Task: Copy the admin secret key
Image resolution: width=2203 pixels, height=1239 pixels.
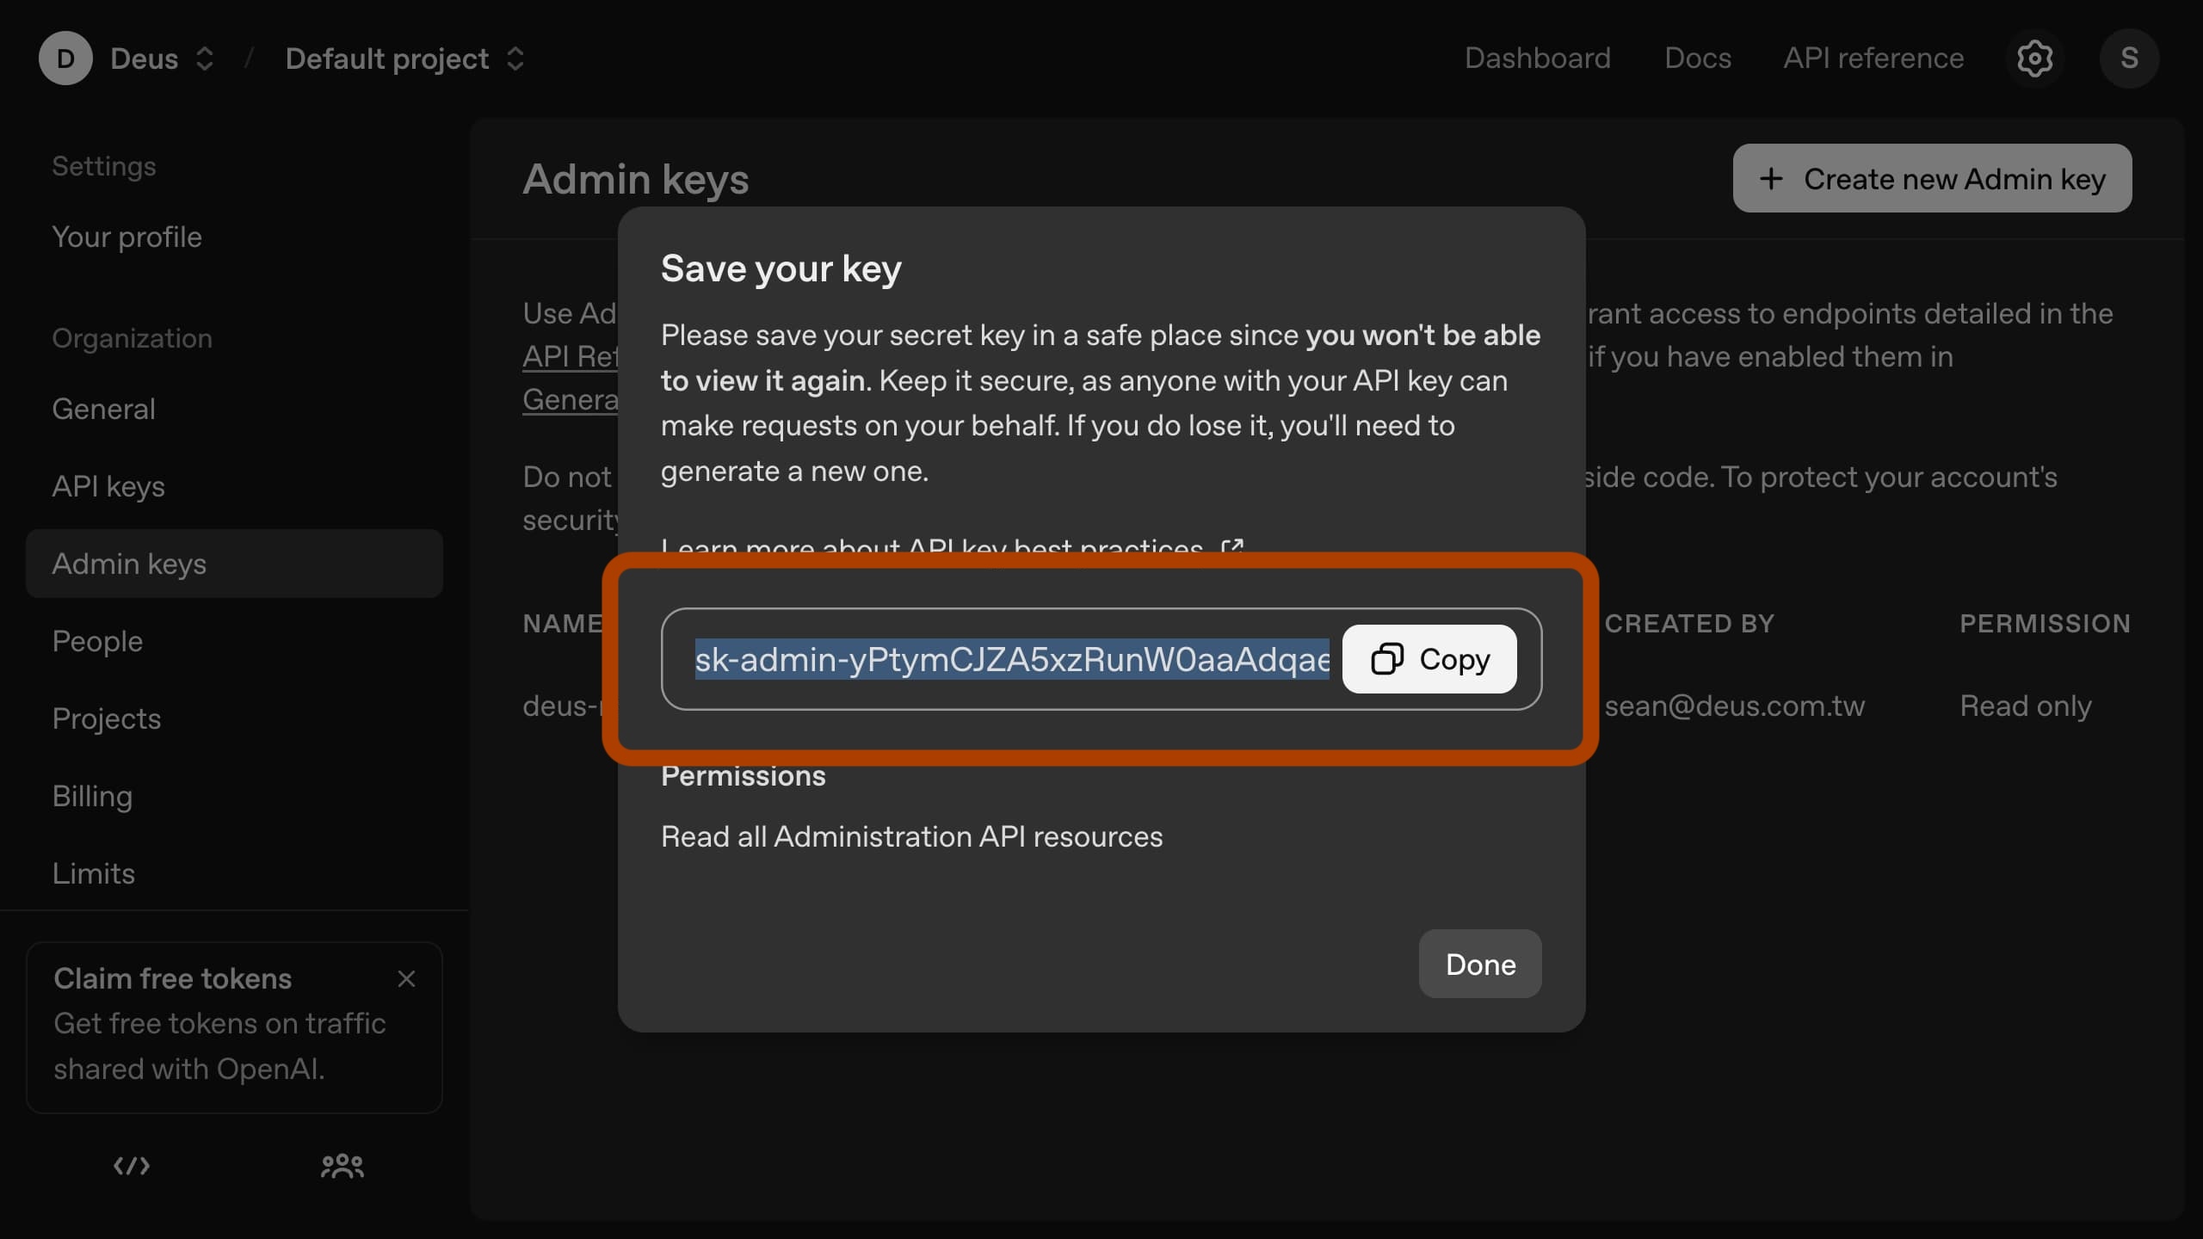Action: 1429,659
